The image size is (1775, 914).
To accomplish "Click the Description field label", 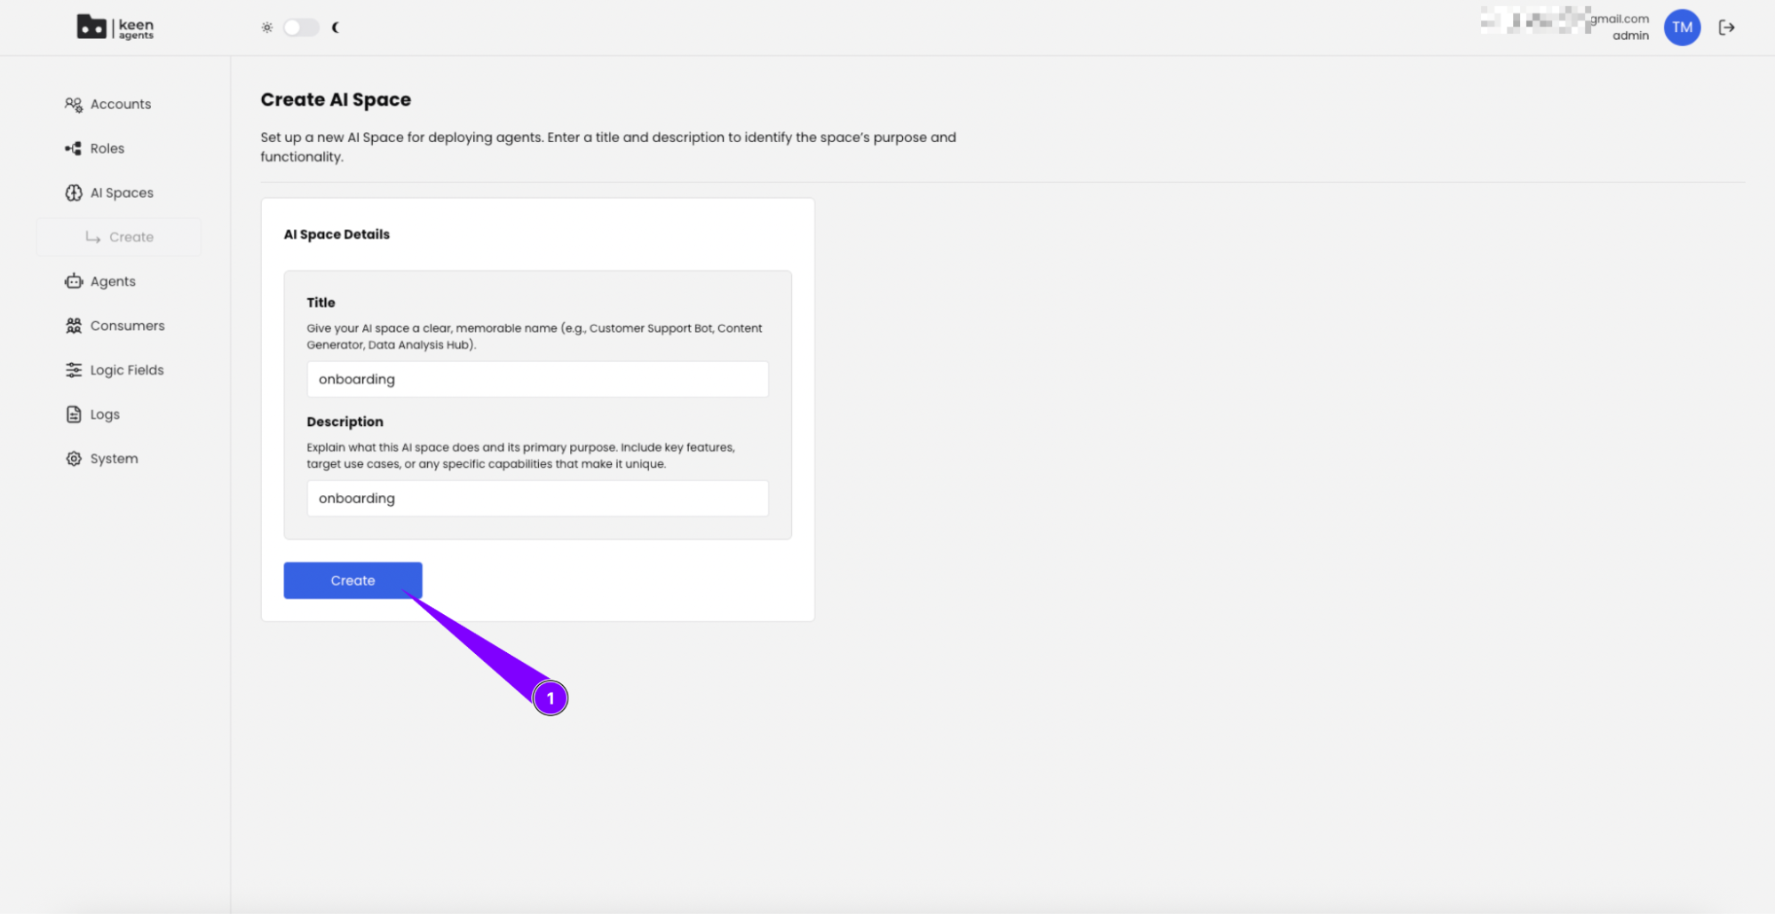I will (x=345, y=422).
